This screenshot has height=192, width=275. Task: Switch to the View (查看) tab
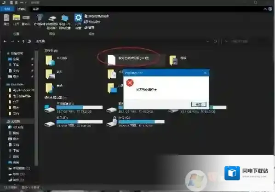click(36, 9)
